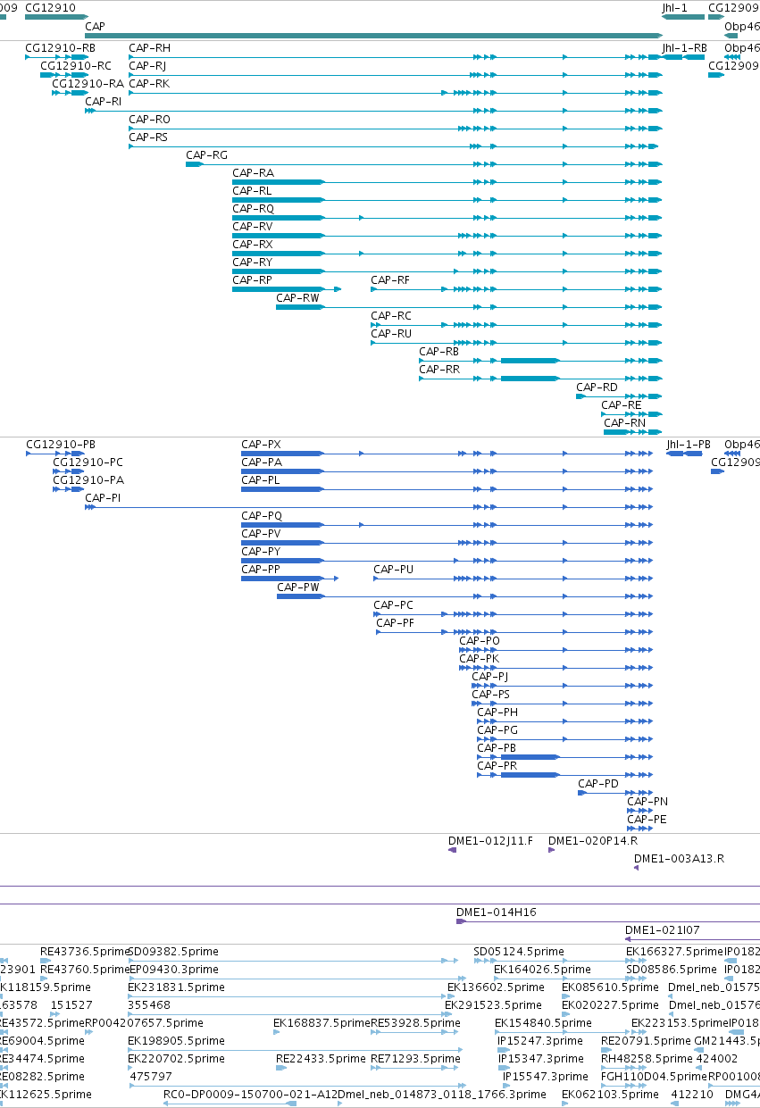The height and width of the screenshot is (1108, 760).
Task: Select transcript CG12910-RA
Action: coord(69,93)
